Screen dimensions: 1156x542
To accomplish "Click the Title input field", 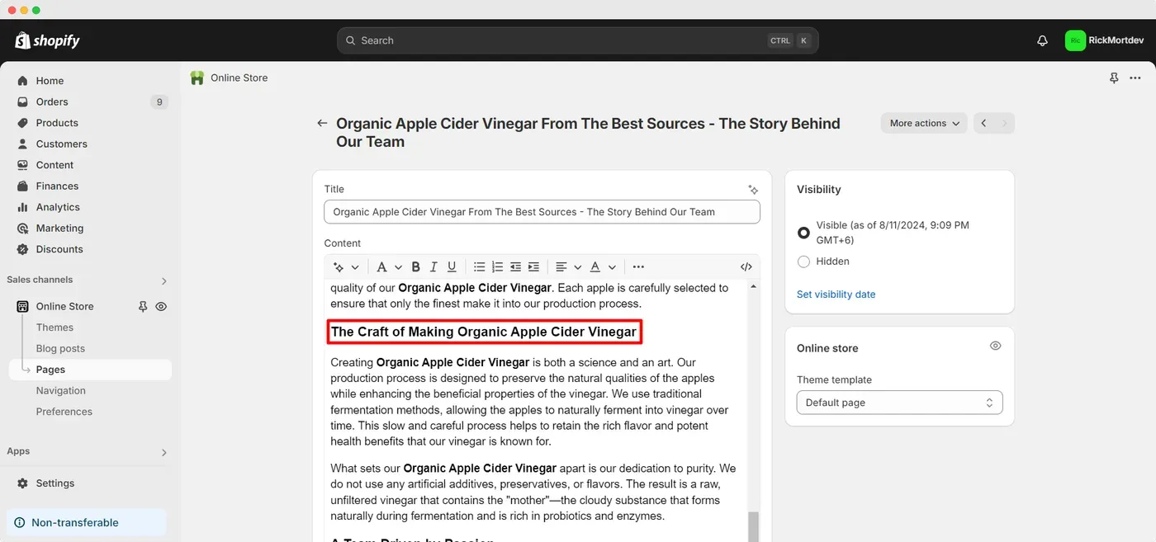I will 542,212.
